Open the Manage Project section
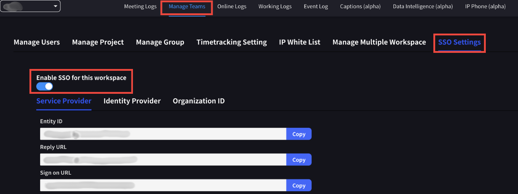 tap(98, 42)
